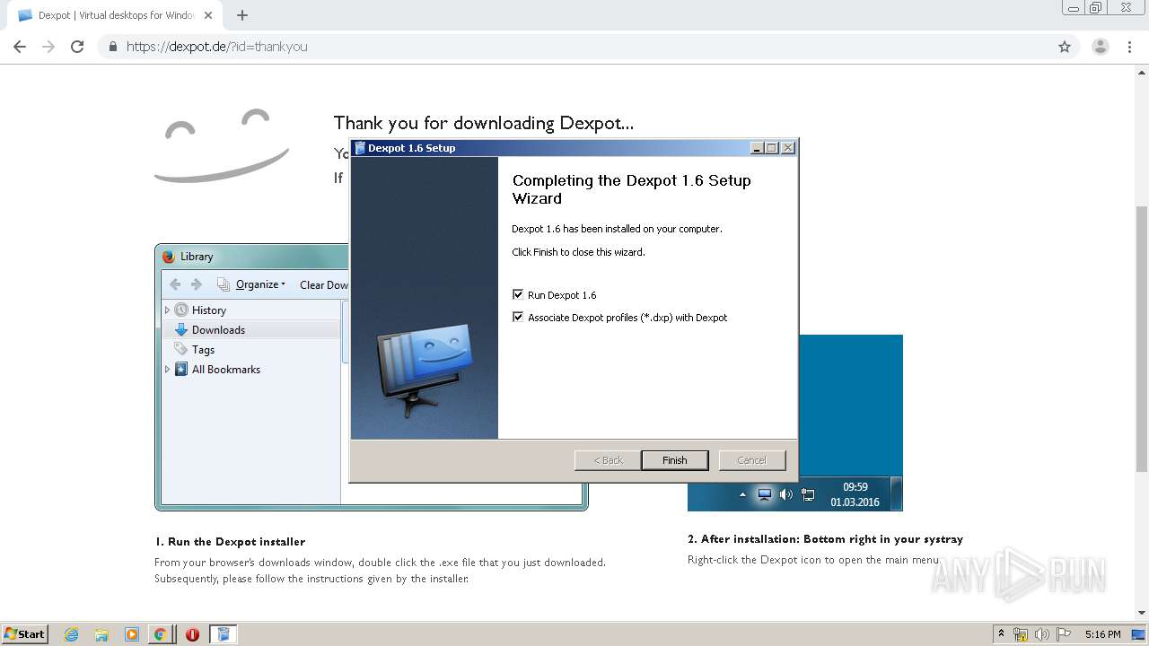Open the Chrome profile avatar menu
This screenshot has width=1149, height=646.
coord(1100,47)
